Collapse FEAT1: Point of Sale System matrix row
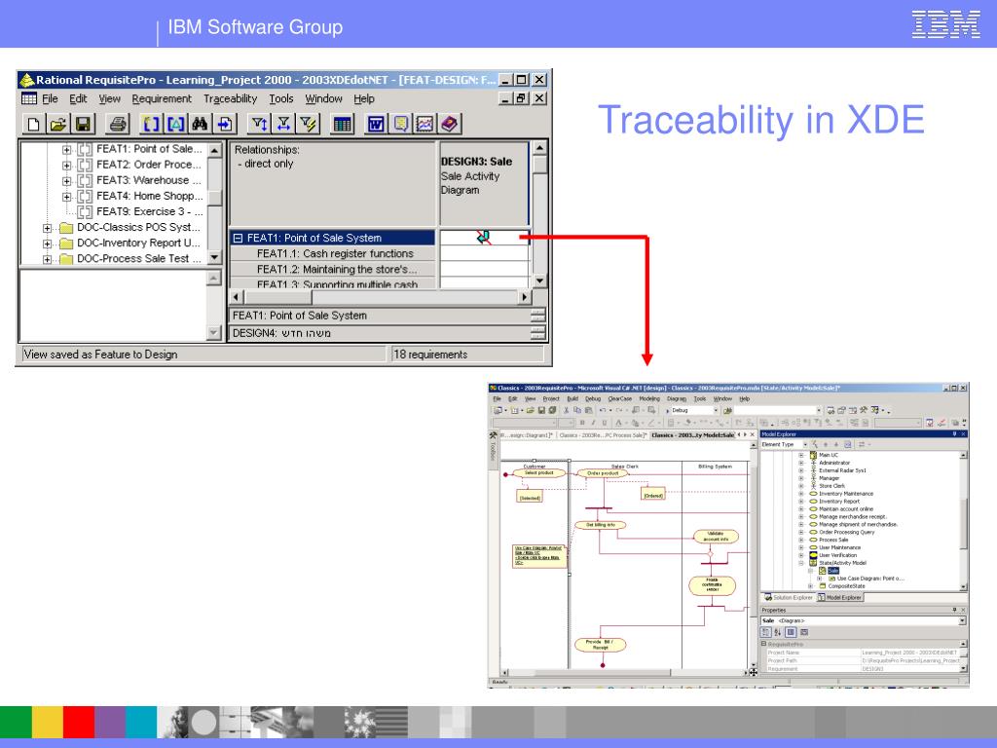 (238, 238)
